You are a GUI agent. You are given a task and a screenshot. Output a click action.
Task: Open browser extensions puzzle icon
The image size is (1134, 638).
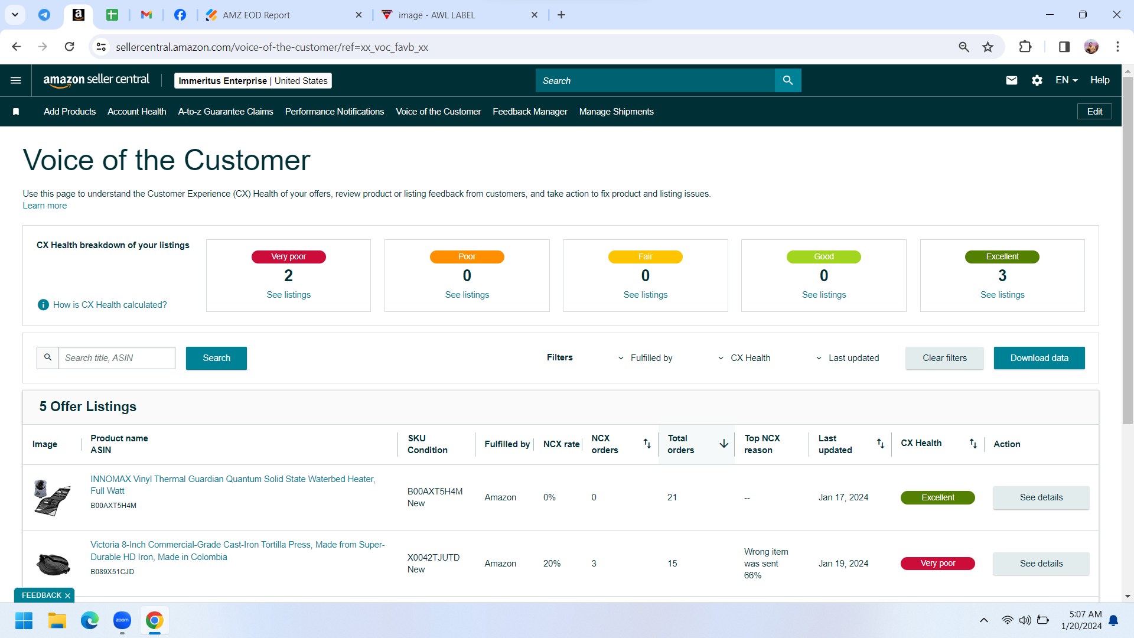click(x=1025, y=47)
